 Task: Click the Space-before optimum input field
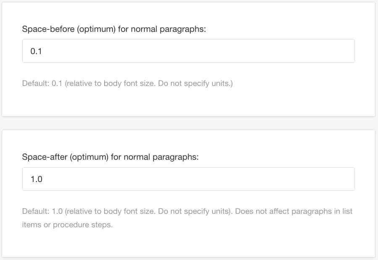coord(188,51)
